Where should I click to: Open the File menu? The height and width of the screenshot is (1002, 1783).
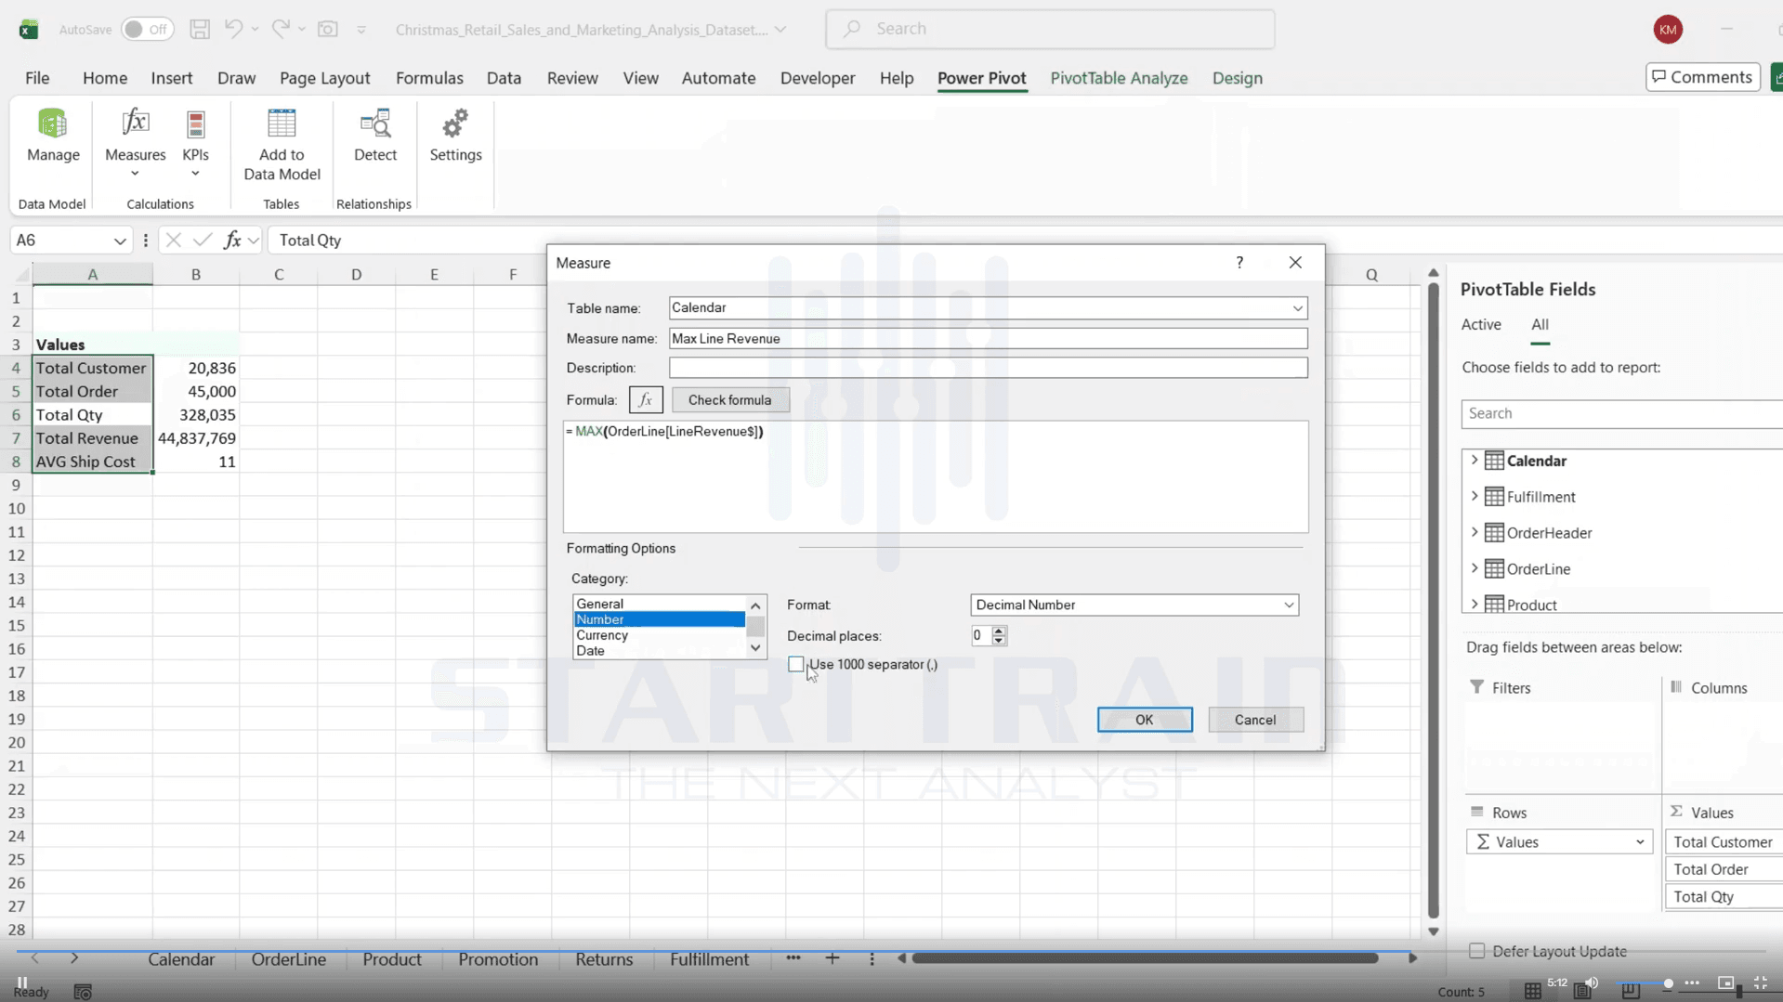point(37,78)
